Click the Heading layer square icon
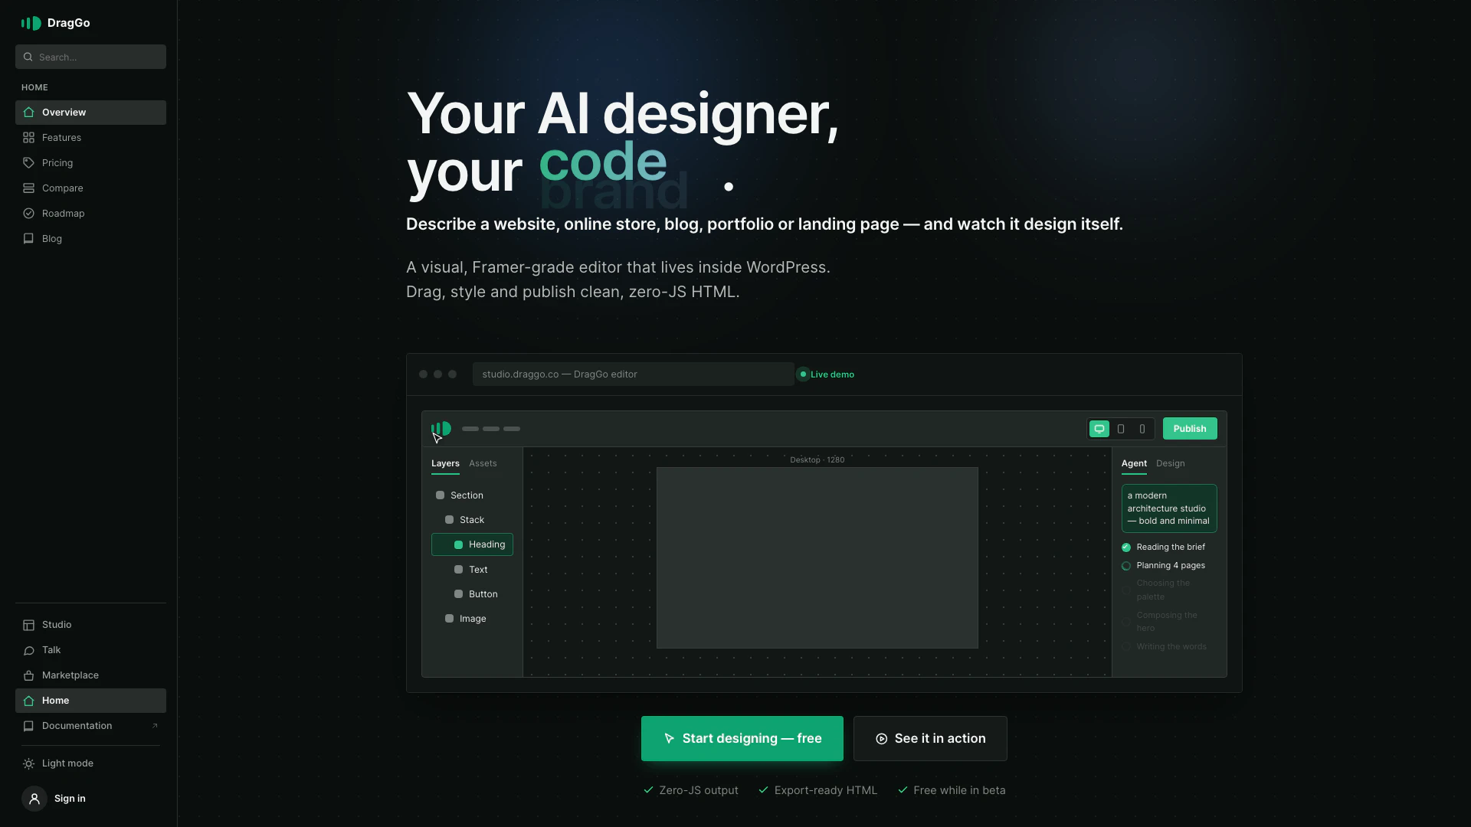Screen dimensions: 1471x827 click(458, 545)
